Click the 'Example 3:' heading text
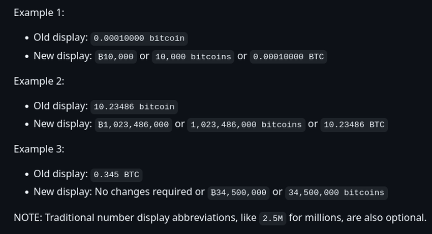 pyautogui.click(x=39, y=149)
